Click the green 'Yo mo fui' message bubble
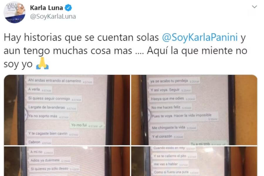 click(87, 125)
